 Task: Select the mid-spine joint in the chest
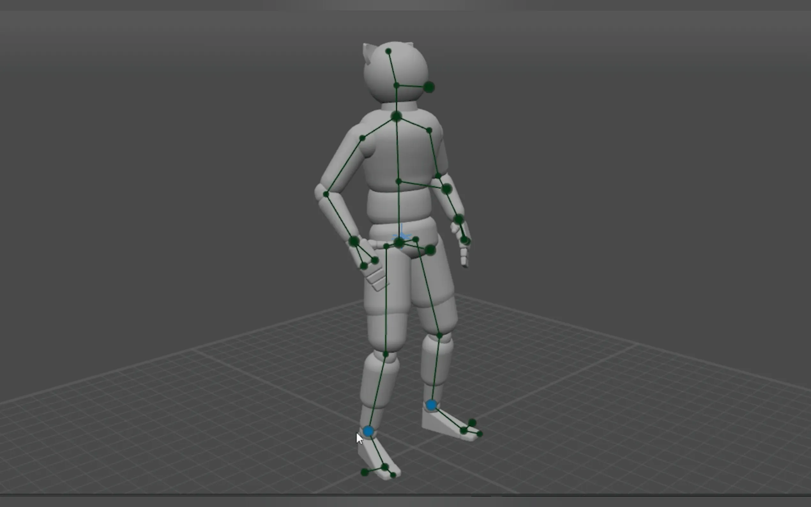(x=398, y=181)
